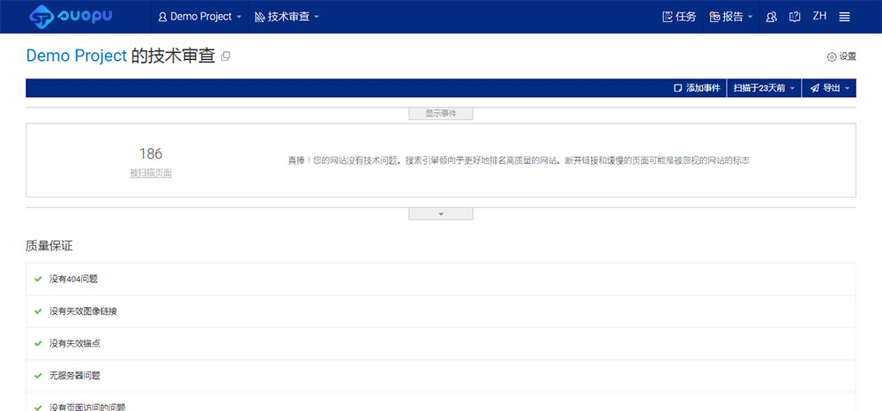Open 设置 settings
The height and width of the screenshot is (411, 882).
point(841,56)
